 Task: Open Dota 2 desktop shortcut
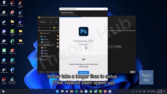click(12, 3)
